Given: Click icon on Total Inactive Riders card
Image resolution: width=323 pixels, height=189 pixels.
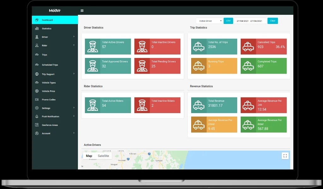Looking at the screenshot, I should 142,105.
